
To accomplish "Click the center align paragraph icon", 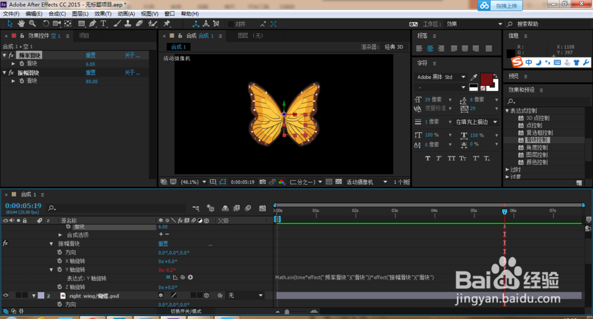I will [430, 49].
